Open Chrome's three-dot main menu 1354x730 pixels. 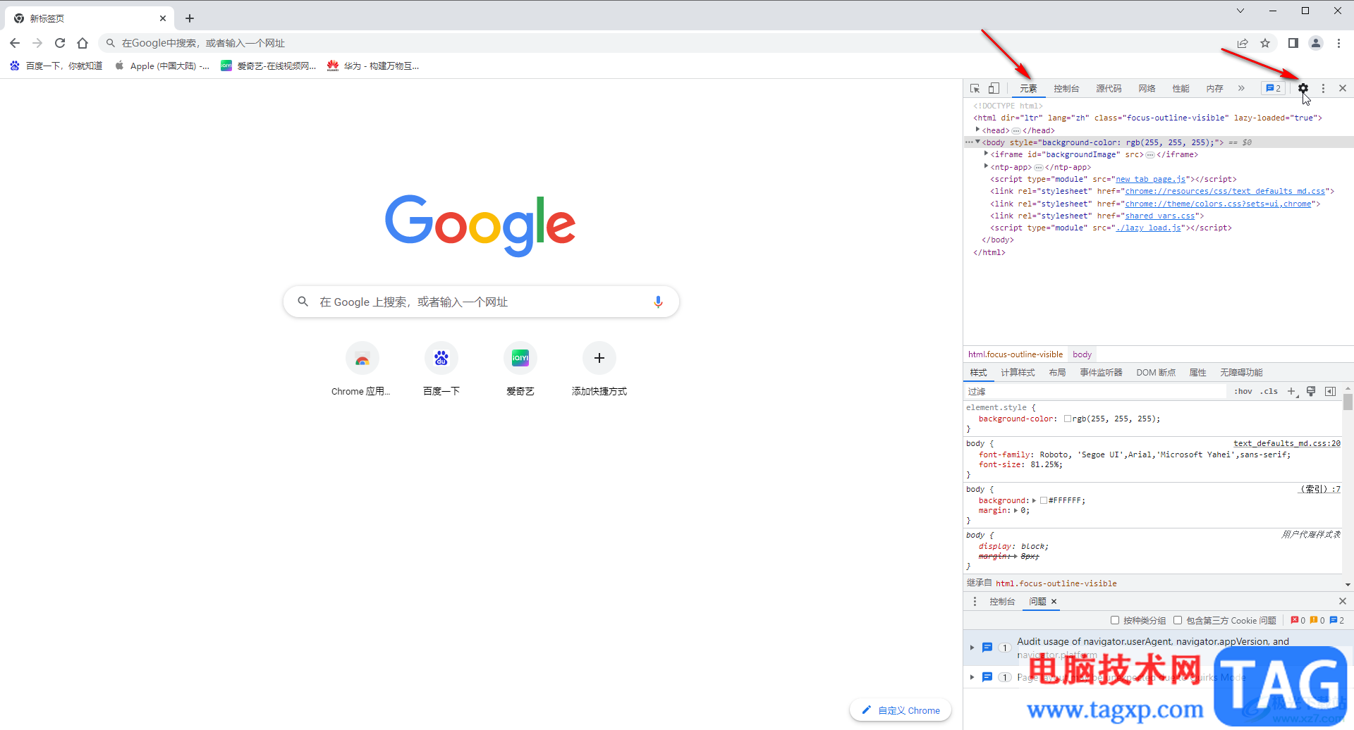click(x=1338, y=43)
